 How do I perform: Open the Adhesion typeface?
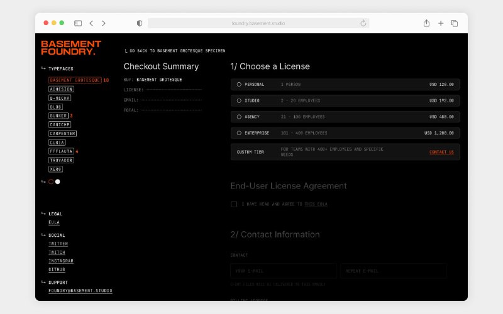(x=61, y=89)
